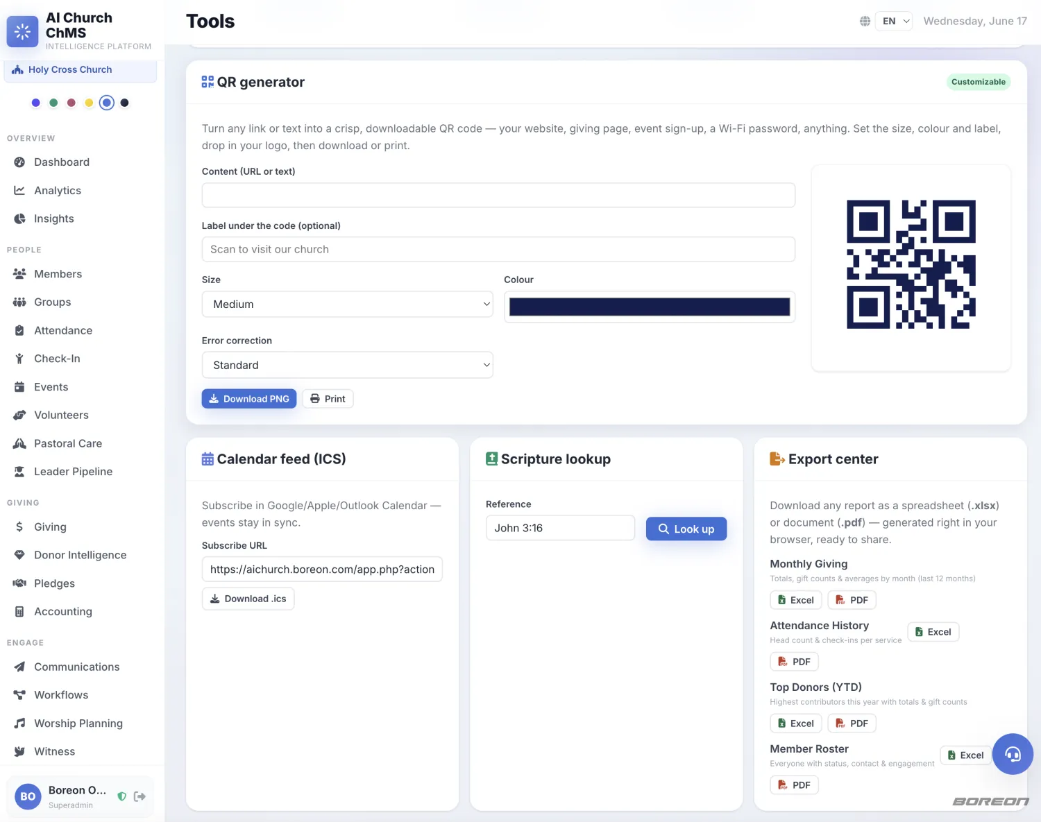Open the Groups icon in sidebar

(x=19, y=302)
